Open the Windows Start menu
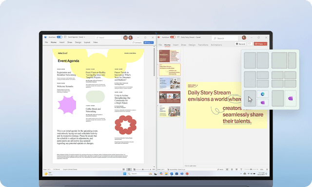Viewport: 312px width, 187px height. coord(125,174)
